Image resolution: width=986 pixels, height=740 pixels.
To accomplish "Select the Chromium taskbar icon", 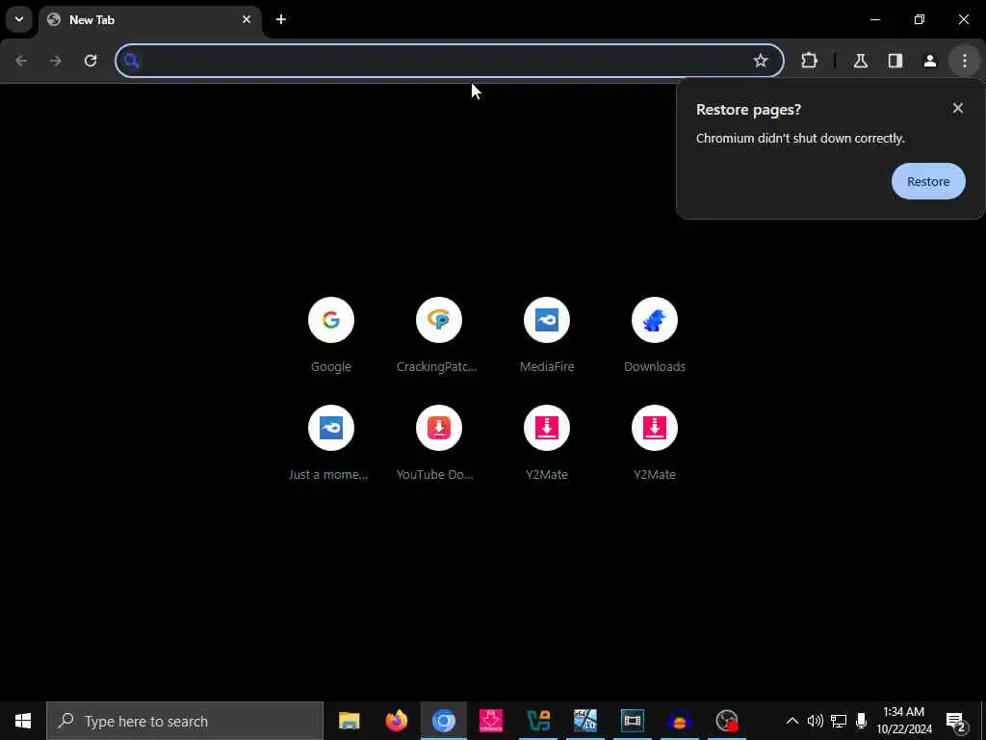I will coord(443,721).
